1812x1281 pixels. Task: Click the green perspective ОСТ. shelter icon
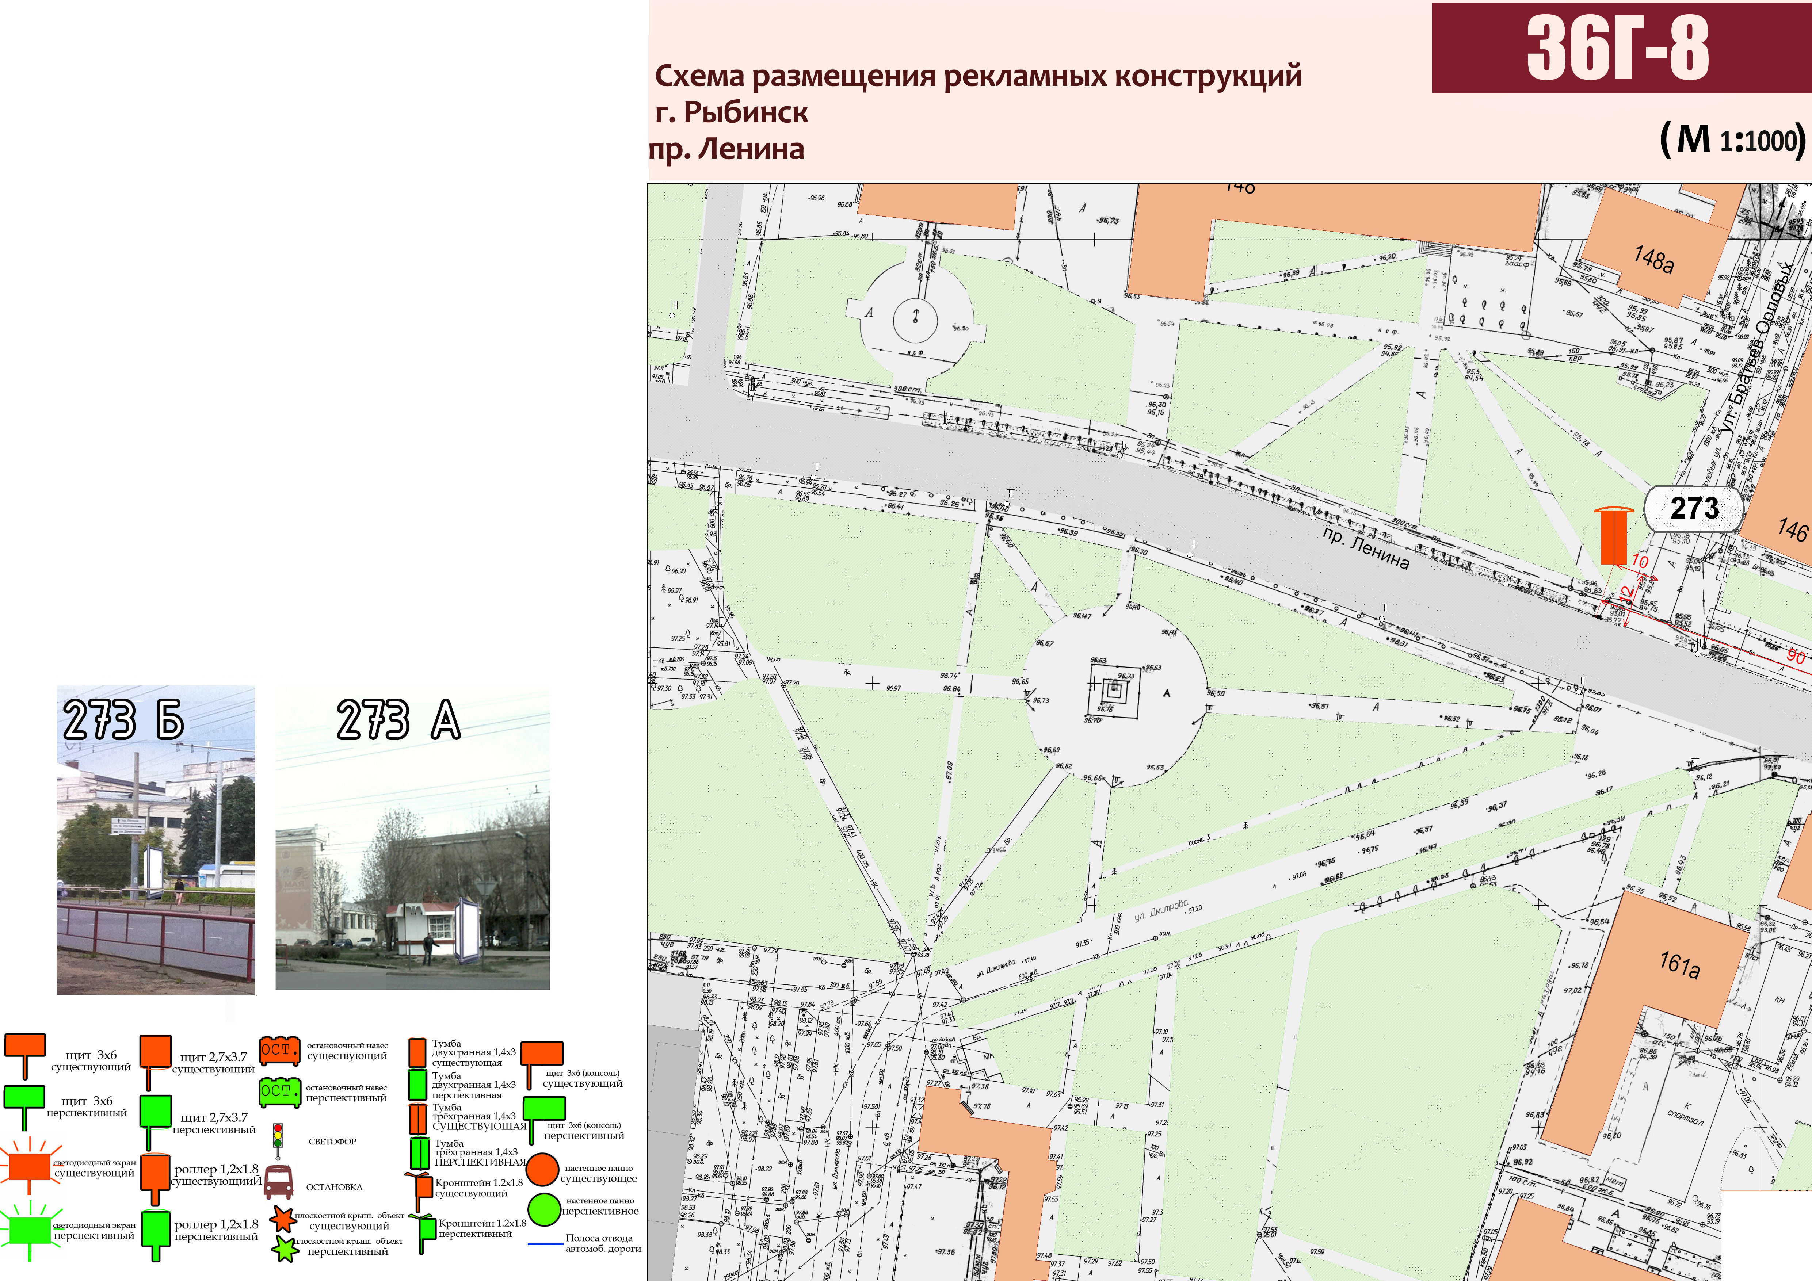click(x=280, y=1092)
